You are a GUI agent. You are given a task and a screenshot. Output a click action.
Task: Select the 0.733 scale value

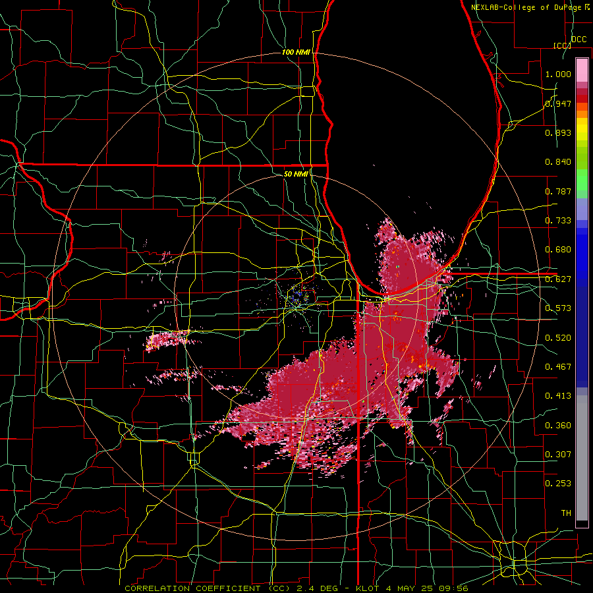click(558, 221)
